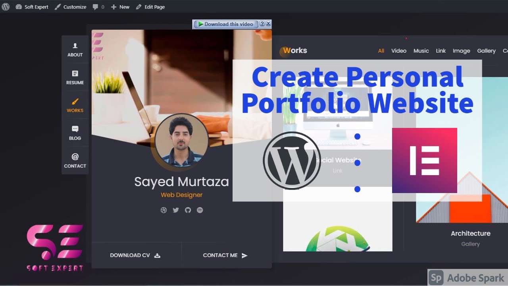Select the Image works filter
This screenshot has width=508, height=286.
462,51
